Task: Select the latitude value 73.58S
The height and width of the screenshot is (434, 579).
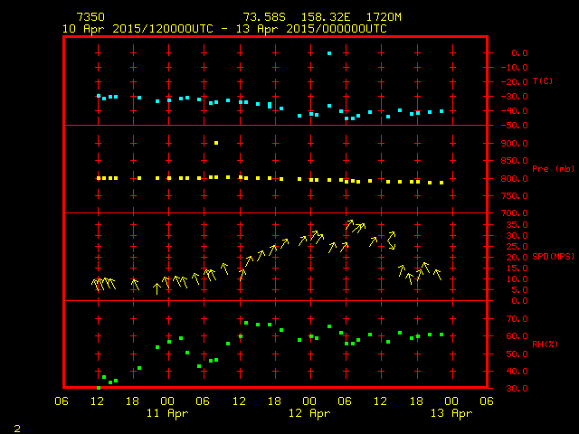Action: pos(263,17)
